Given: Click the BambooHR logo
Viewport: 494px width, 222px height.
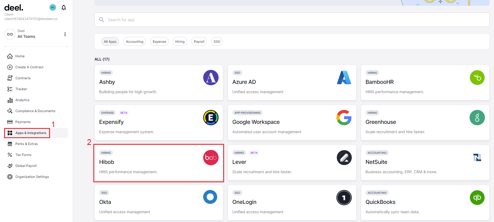Looking at the screenshot, I should tap(477, 78).
